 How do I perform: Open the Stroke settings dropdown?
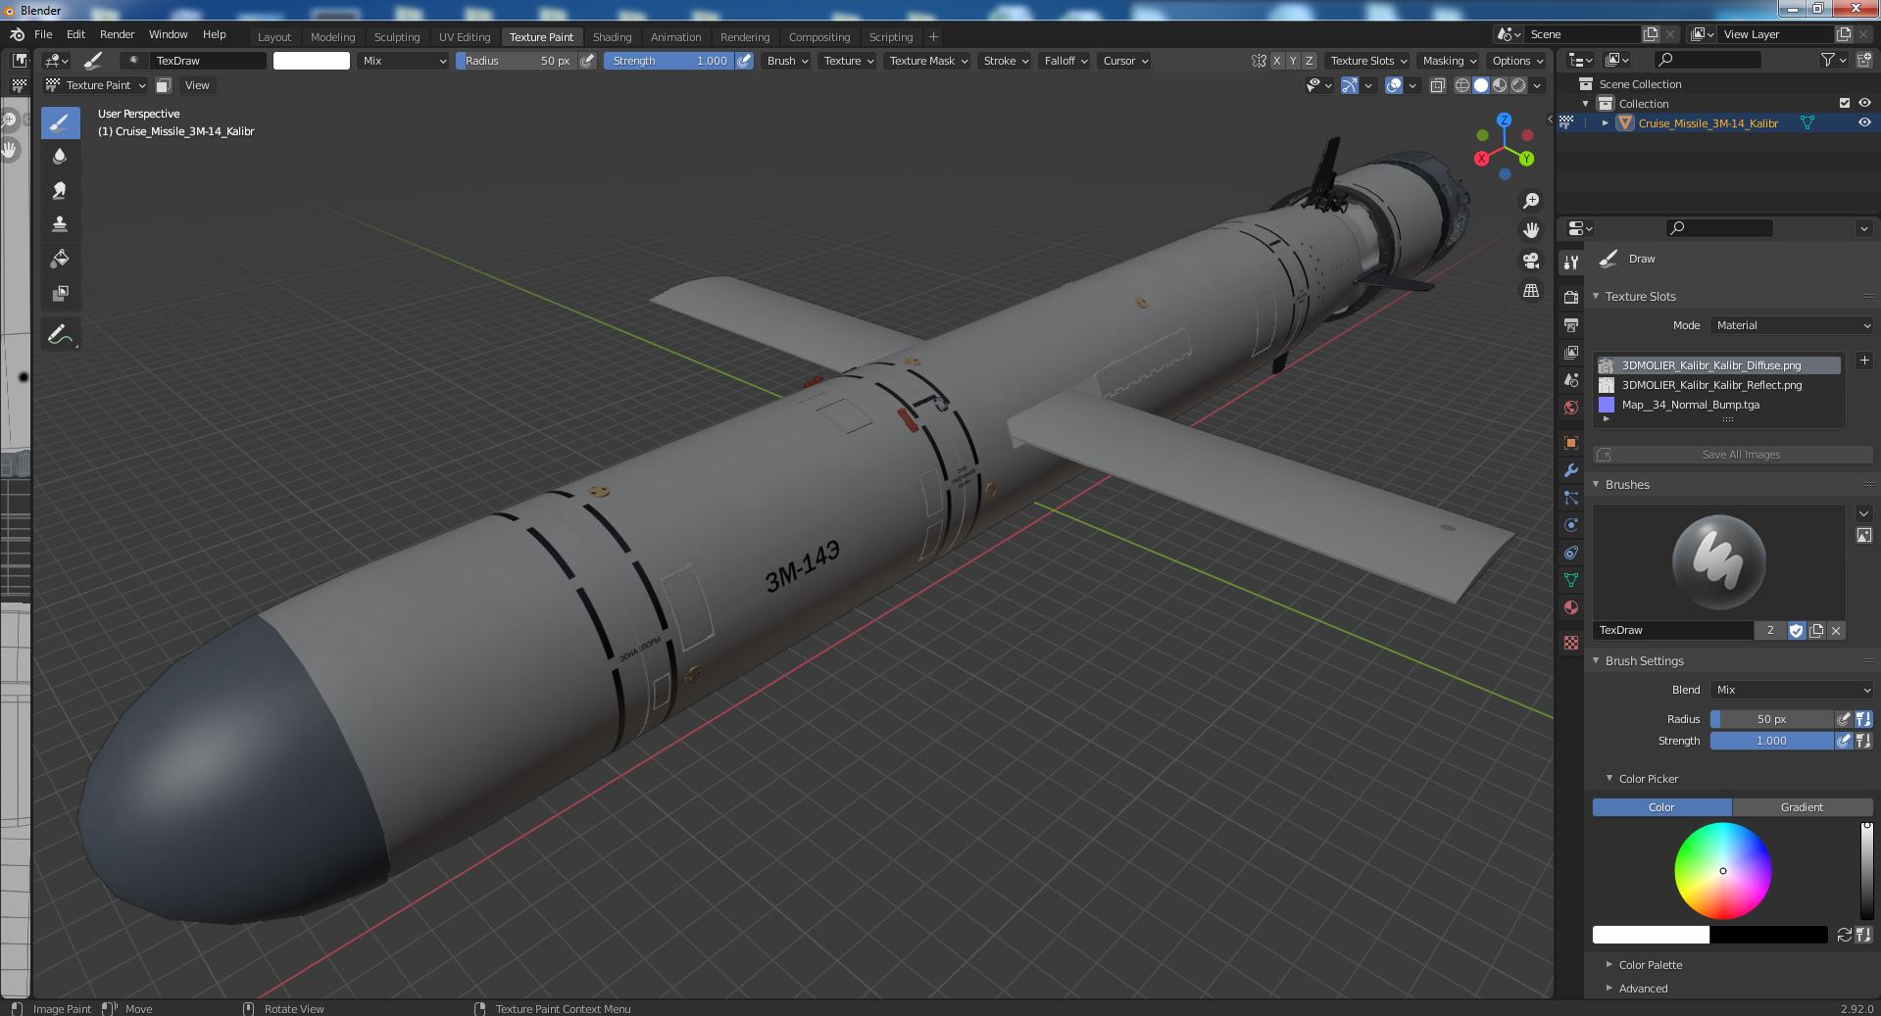1006,61
